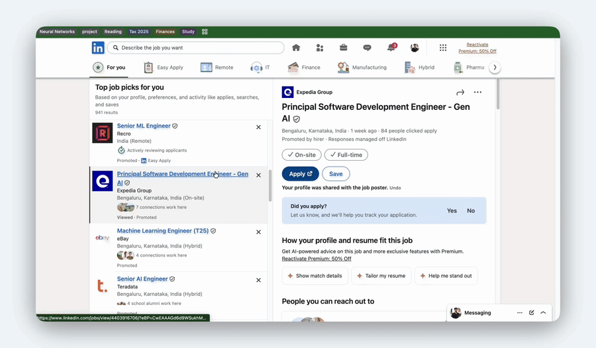
Task: Show more job category filters with the right arrow
Action: (495, 67)
